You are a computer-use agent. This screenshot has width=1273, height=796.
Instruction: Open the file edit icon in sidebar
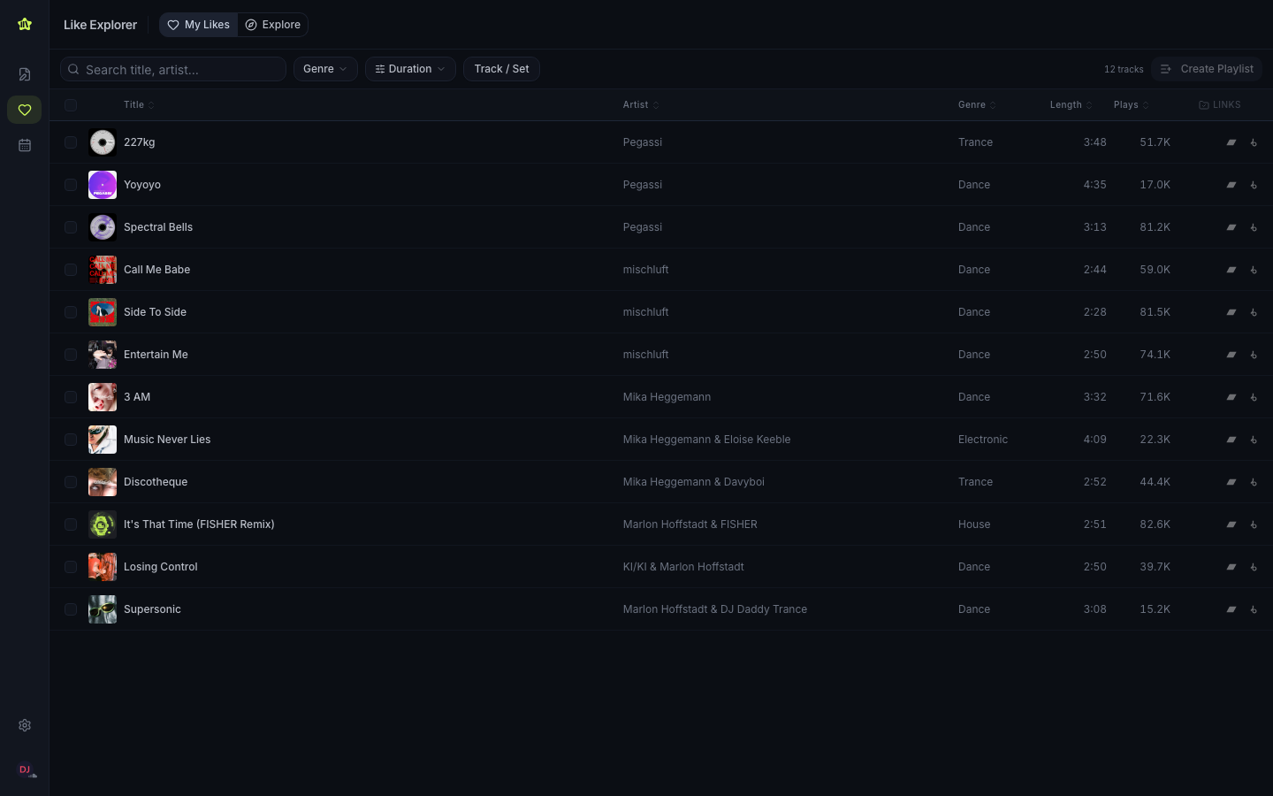coord(25,74)
